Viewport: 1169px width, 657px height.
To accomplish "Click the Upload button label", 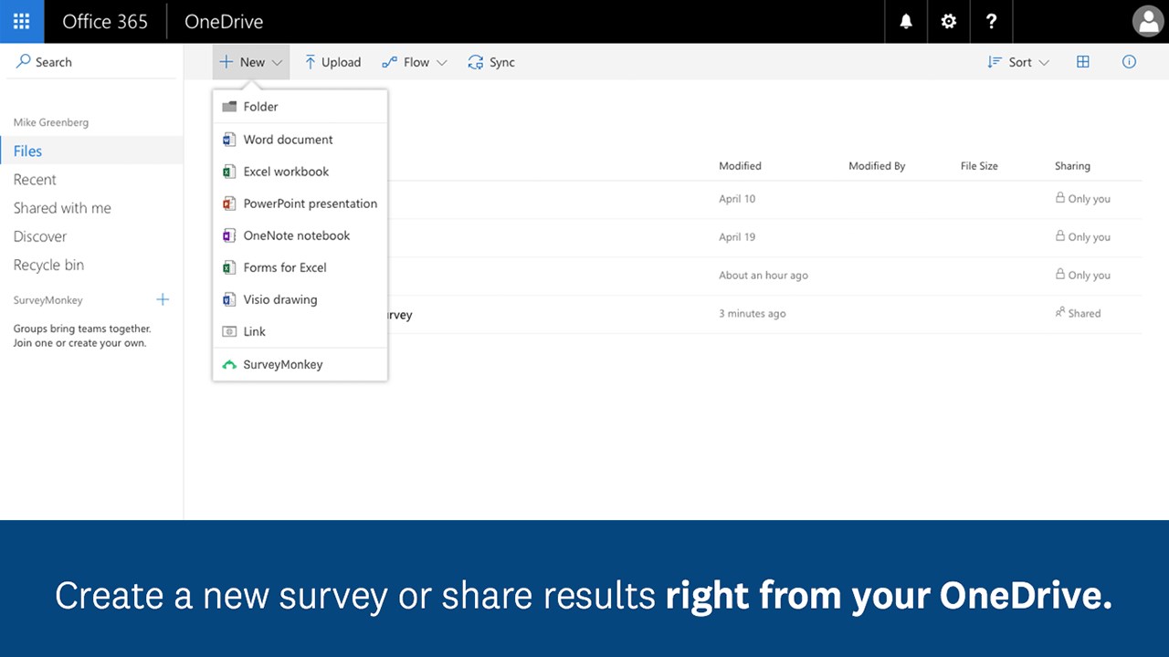I will pyautogui.click(x=341, y=62).
